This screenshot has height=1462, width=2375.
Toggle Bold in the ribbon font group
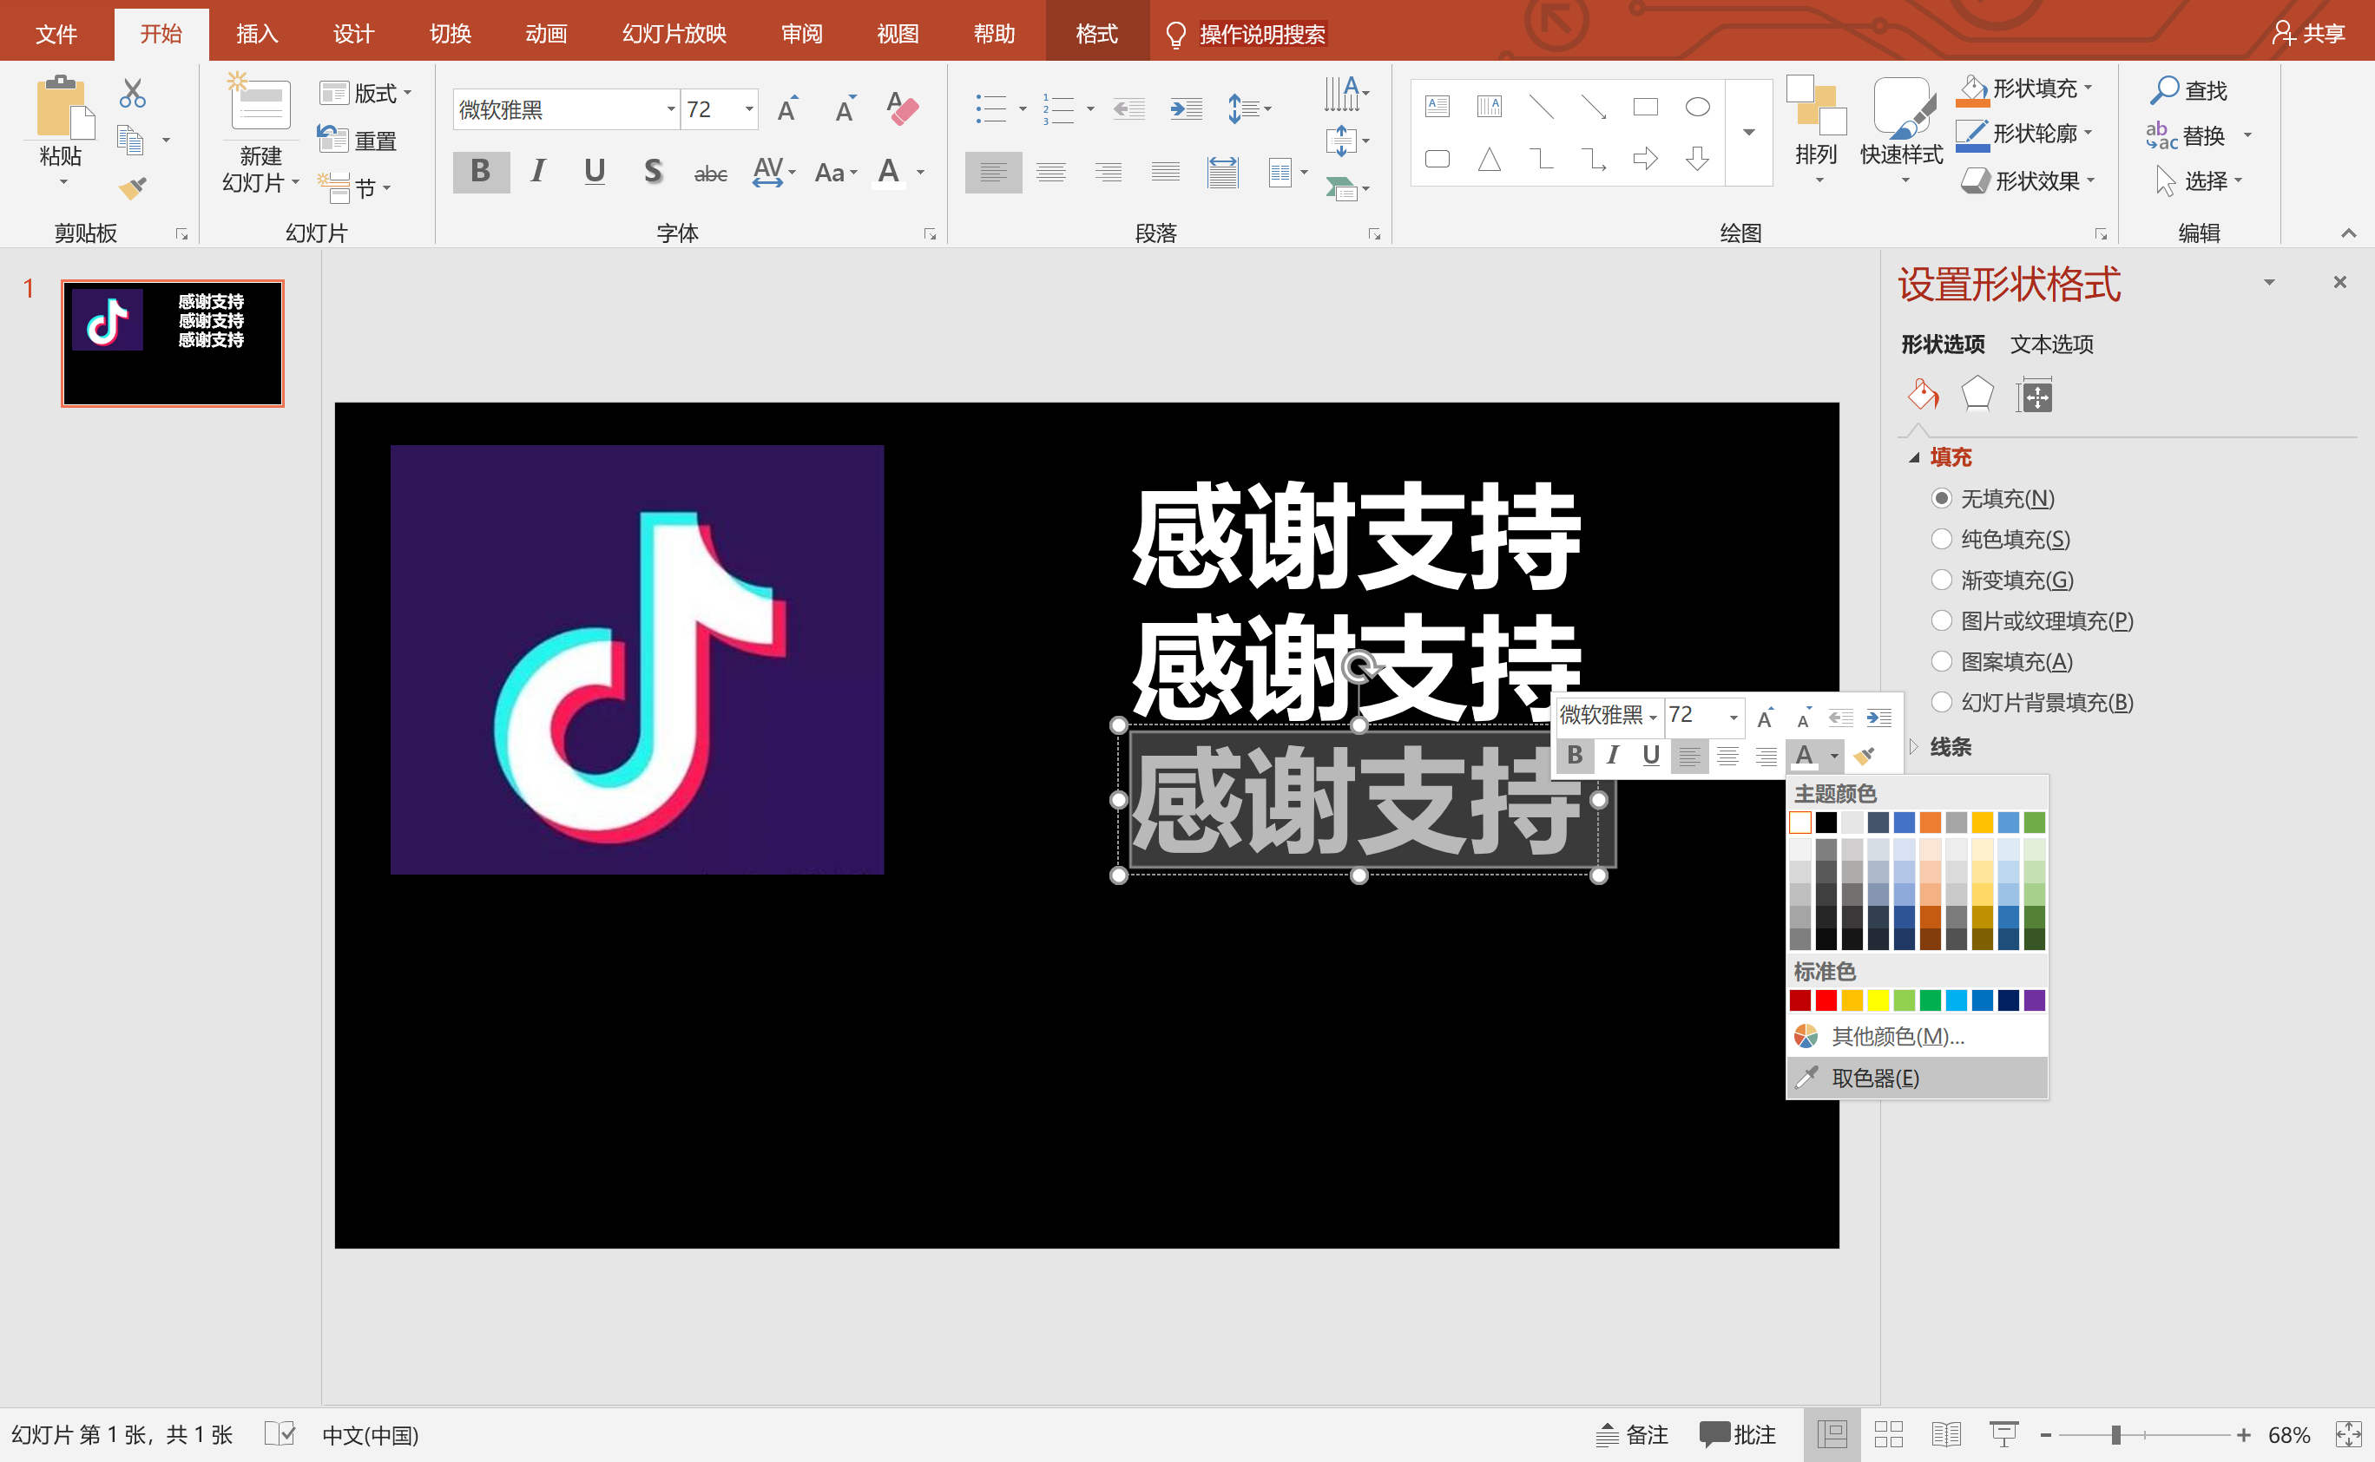(481, 172)
